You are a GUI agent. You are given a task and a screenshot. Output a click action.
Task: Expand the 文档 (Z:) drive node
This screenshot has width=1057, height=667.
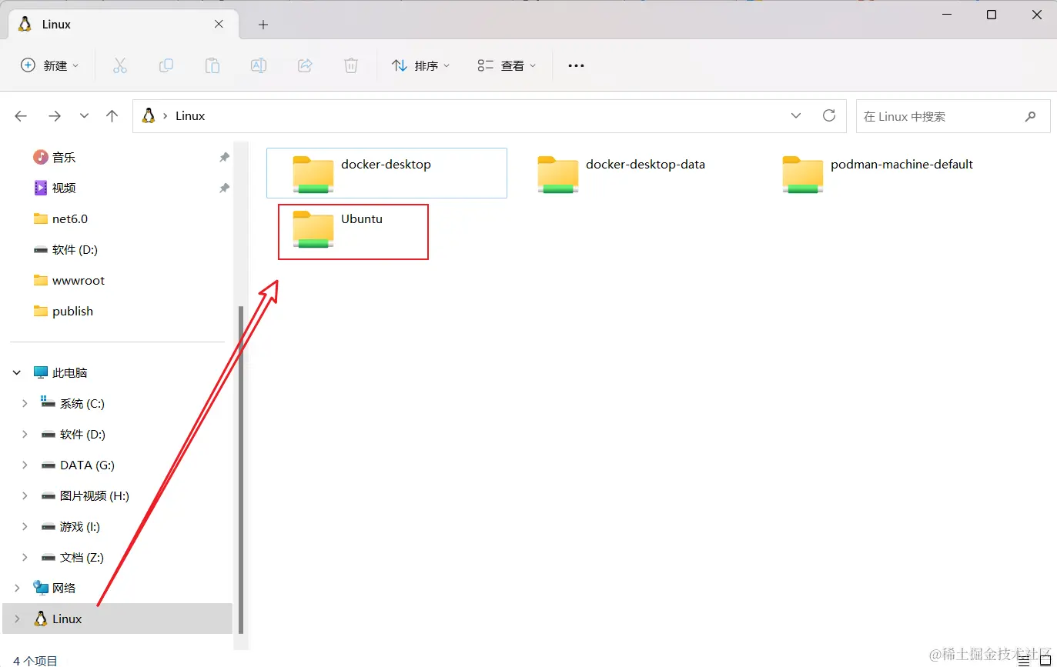pyautogui.click(x=25, y=558)
